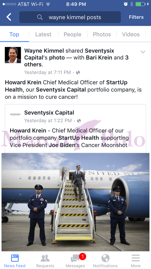Screen dimensions: 151x269
Task: Tap the Seventysix Capital logo thumbnail
Action: (x=15, y=115)
